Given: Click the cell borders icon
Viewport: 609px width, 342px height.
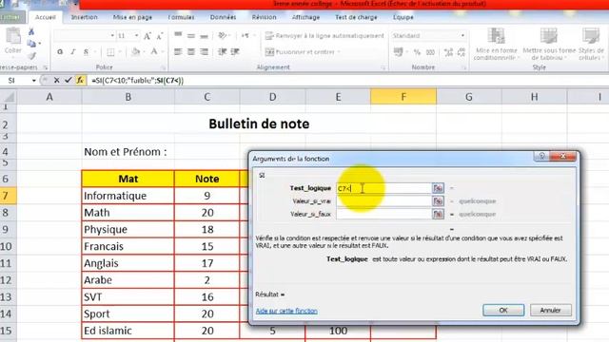Looking at the screenshot, I should point(110,51).
